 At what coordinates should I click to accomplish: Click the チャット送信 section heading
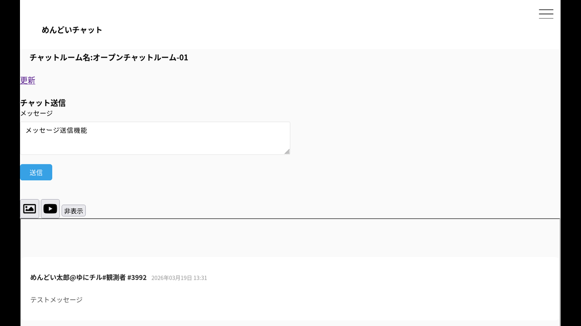click(43, 103)
